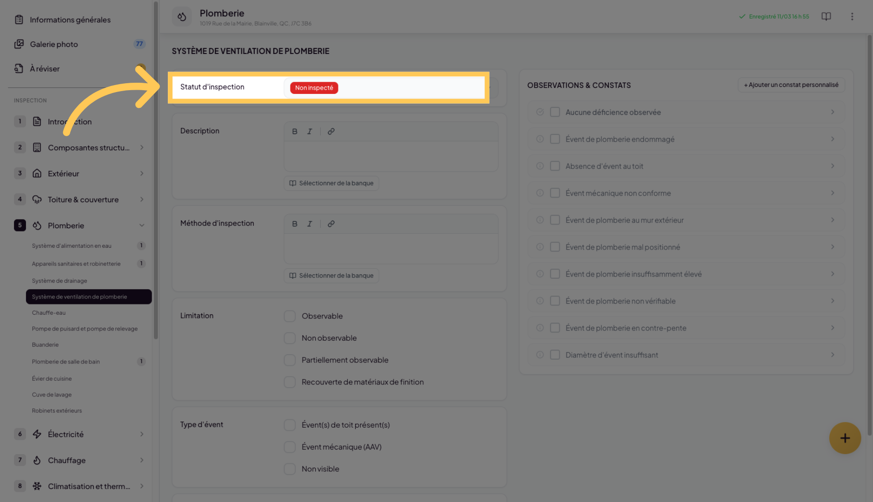This screenshot has height=502, width=873.
Task: Click inside the Méthode d'inspection text area
Action: coord(390,249)
